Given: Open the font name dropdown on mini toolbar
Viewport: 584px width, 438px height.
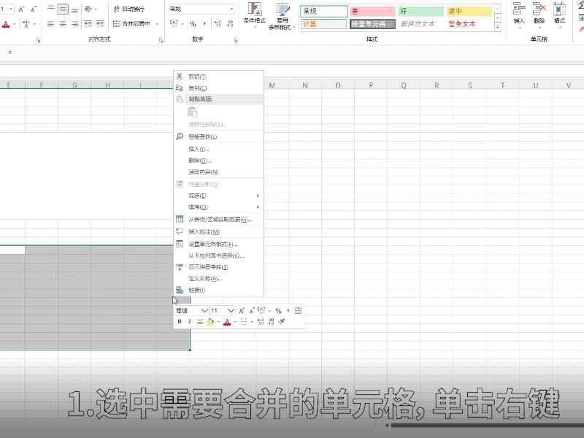Looking at the screenshot, I should coord(204,311).
